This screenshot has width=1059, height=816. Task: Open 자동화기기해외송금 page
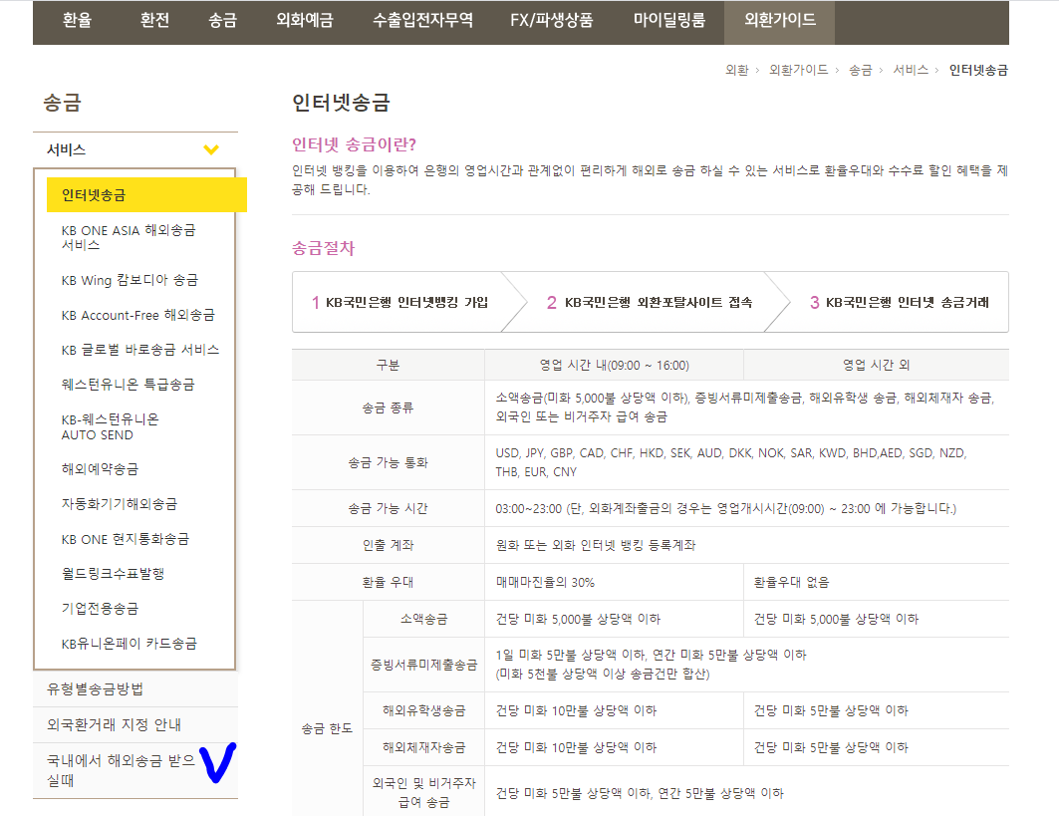point(119,504)
